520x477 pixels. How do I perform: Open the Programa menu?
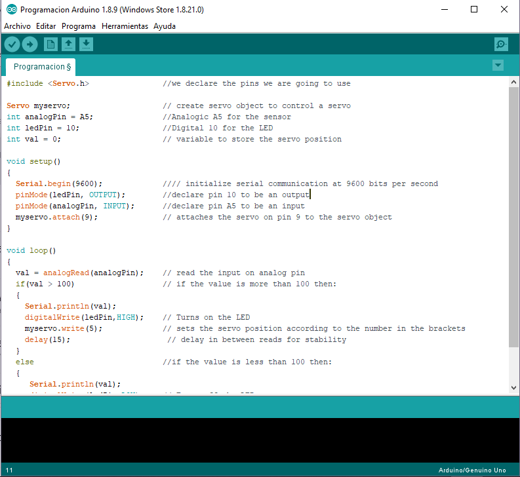[x=79, y=26]
